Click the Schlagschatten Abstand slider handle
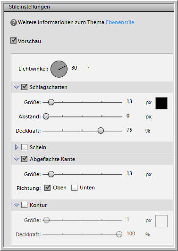 pos(46,117)
